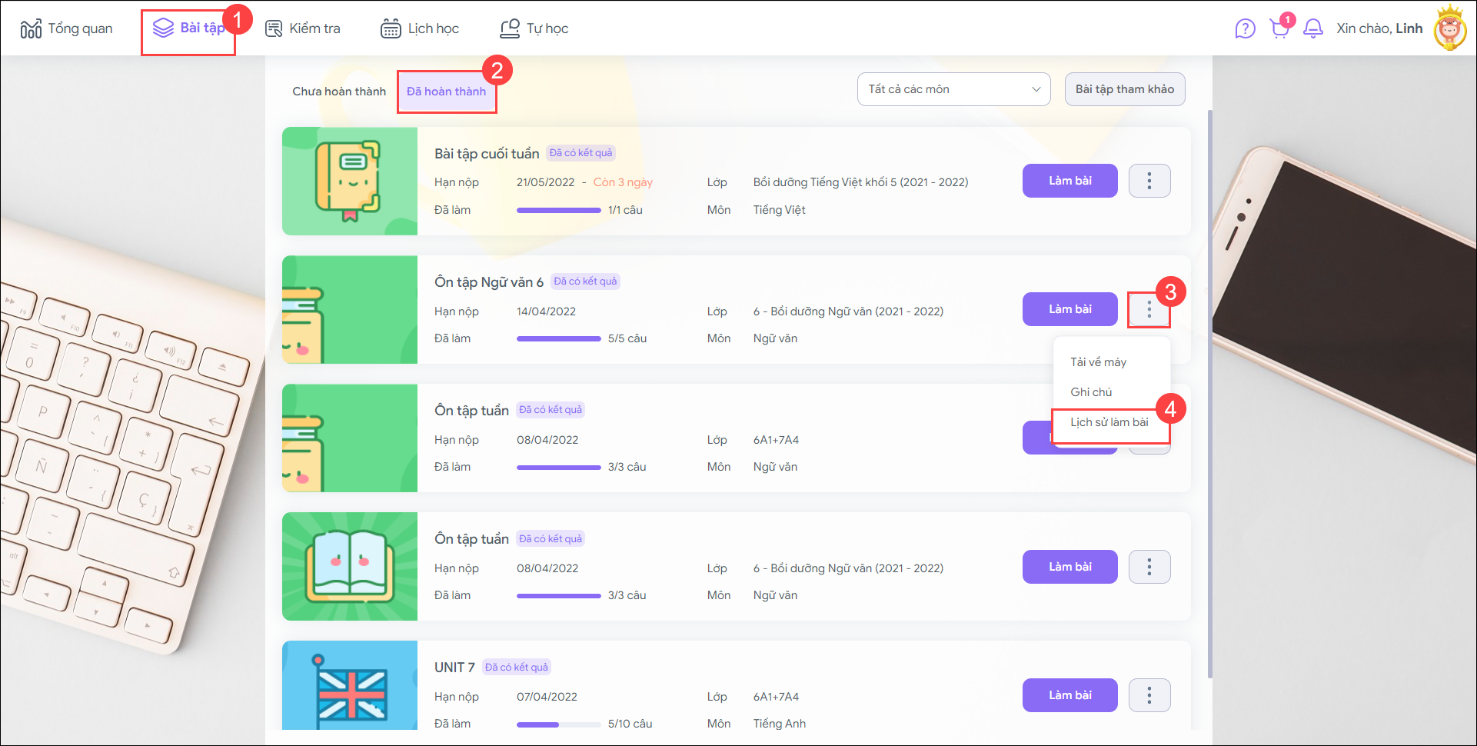
Task: Open three-dot menu for UNIT 7
Action: pos(1149,695)
